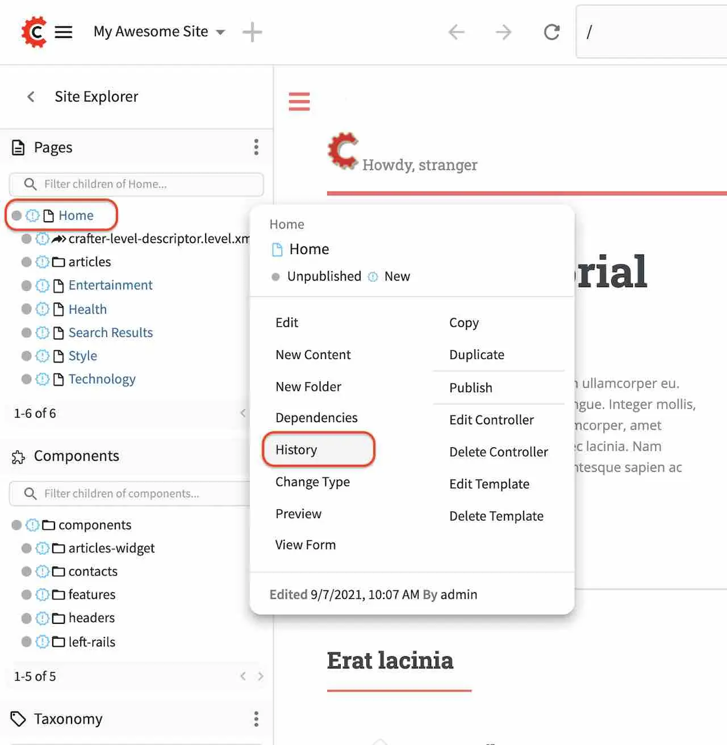The width and height of the screenshot is (727, 745).
Task: Choose New Folder from context menu
Action: (308, 386)
